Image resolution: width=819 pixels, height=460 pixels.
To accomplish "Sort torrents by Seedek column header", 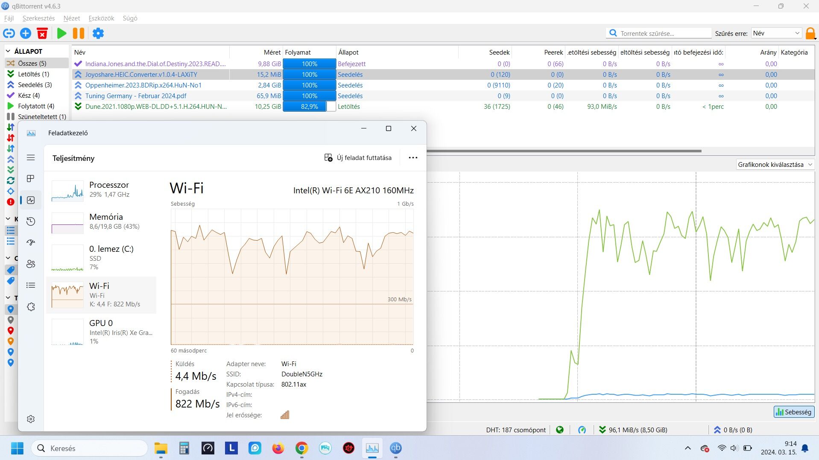I will coord(485,52).
